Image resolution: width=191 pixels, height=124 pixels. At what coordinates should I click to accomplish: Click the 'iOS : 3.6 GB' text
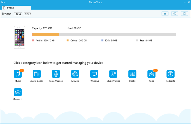click(111, 41)
